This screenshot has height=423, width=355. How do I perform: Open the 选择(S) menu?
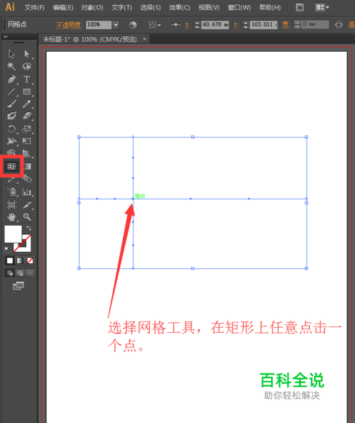click(151, 7)
